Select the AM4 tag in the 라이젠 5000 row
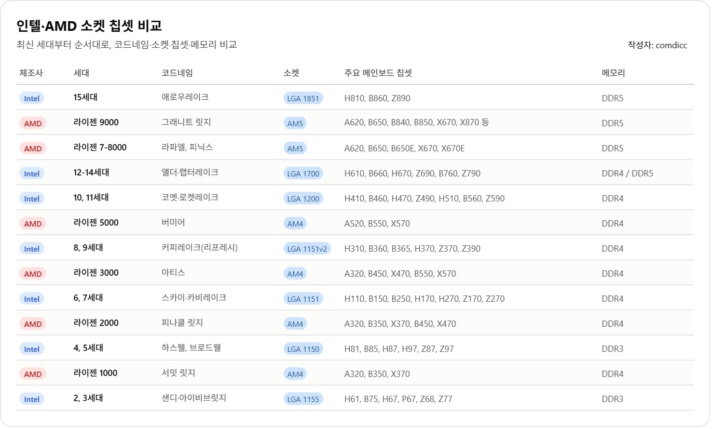 (295, 224)
